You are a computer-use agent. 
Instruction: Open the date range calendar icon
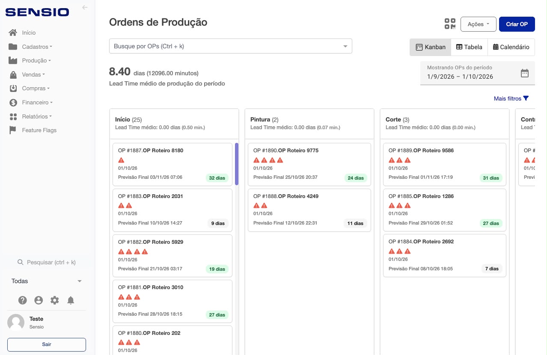[x=525, y=73]
